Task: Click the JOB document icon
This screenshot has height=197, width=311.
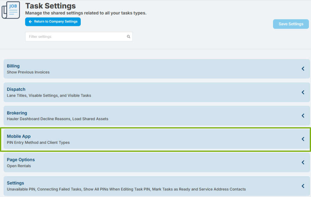Action: (x=11, y=10)
